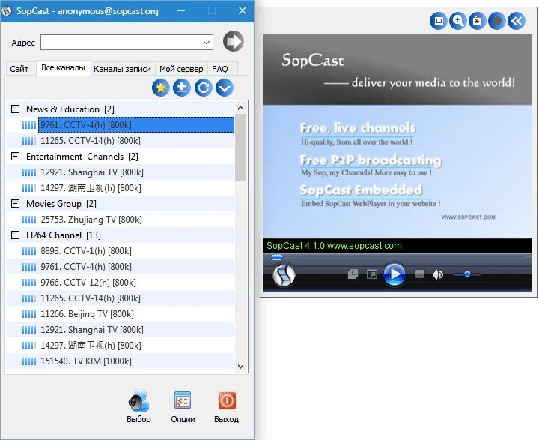Click the blue down-chevron toolbar icon

coord(225,88)
